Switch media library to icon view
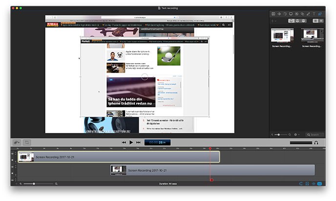Image resolution: width=336 pixels, height=201 pixels. pyautogui.click(x=315, y=21)
